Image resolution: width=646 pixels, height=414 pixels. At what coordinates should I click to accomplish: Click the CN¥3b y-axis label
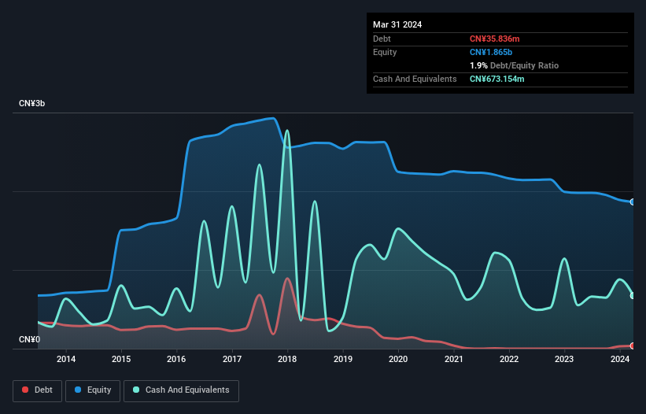[x=31, y=103]
